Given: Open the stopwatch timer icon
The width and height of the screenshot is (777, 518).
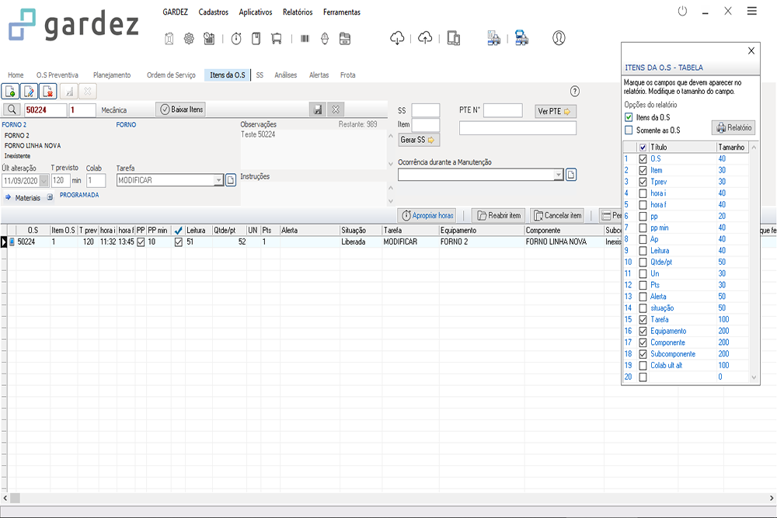Looking at the screenshot, I should tap(236, 39).
